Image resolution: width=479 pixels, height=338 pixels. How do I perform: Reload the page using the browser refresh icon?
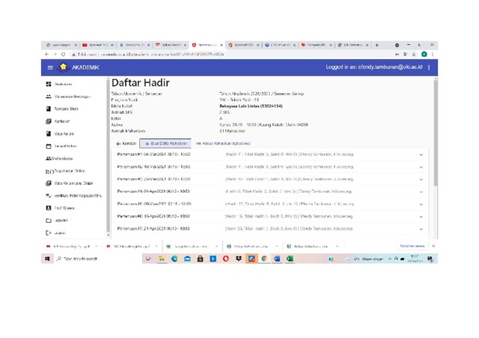[x=63, y=55]
